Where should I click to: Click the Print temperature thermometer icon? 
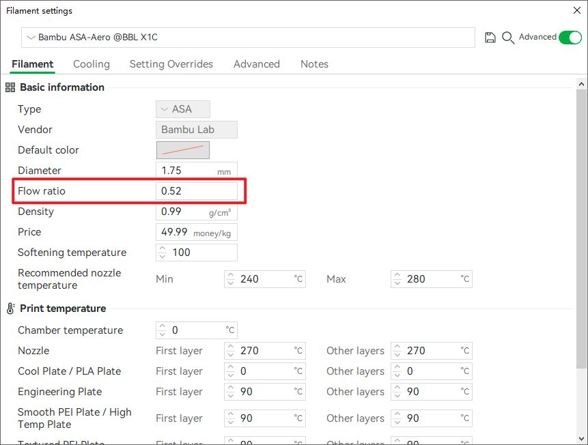pos(10,308)
